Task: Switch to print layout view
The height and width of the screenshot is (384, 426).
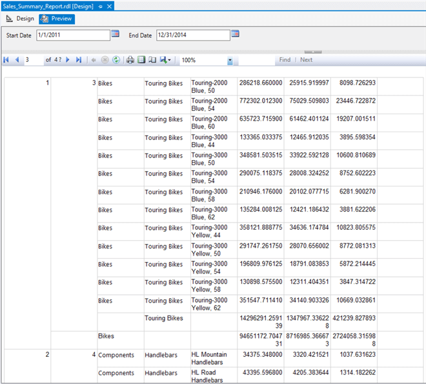Action: click(x=141, y=60)
